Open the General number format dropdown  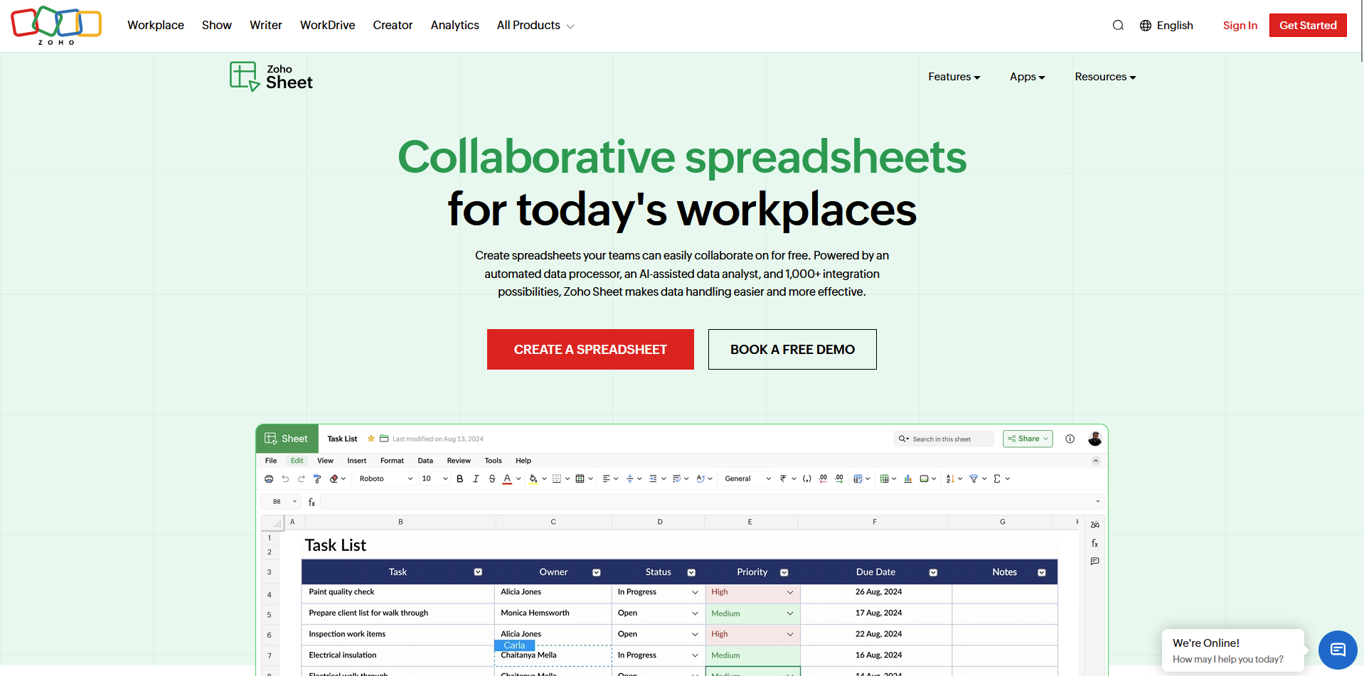coord(747,479)
